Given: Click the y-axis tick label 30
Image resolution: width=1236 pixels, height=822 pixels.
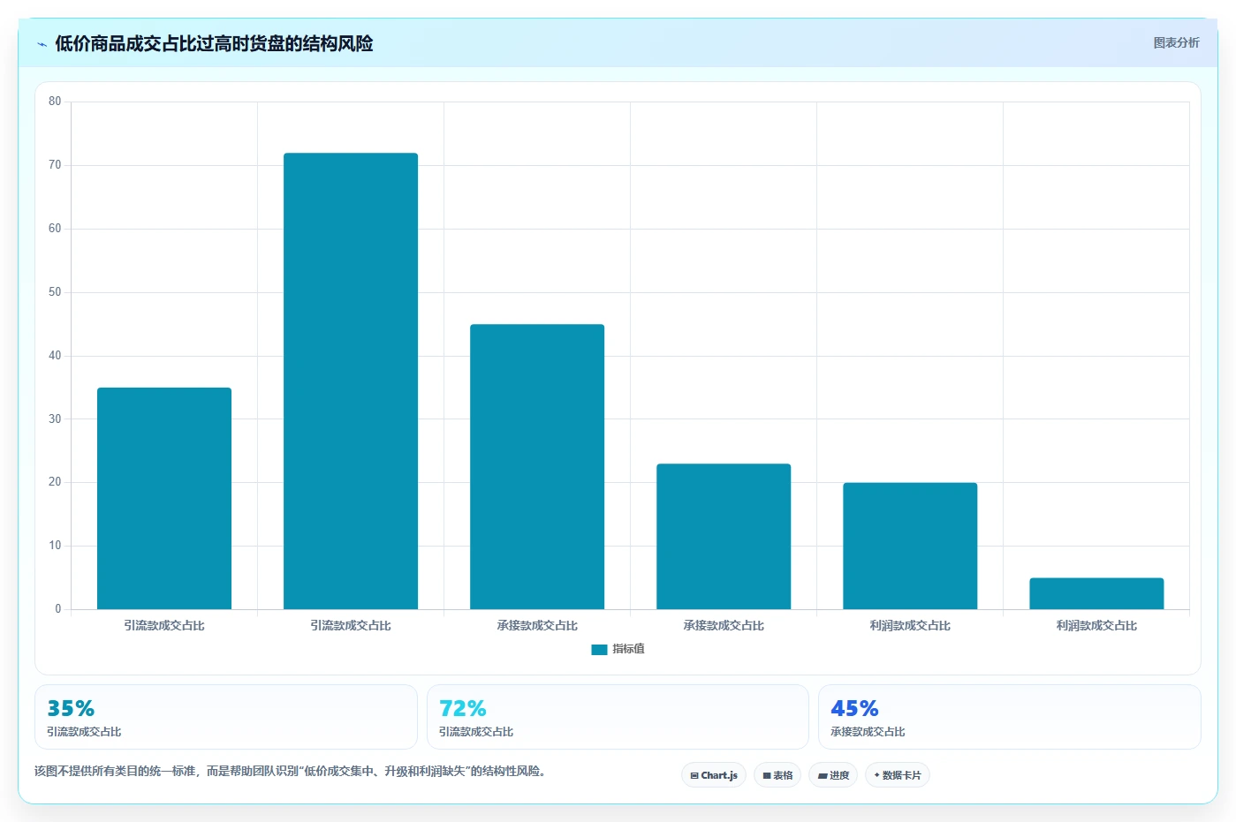Looking at the screenshot, I should point(55,419).
